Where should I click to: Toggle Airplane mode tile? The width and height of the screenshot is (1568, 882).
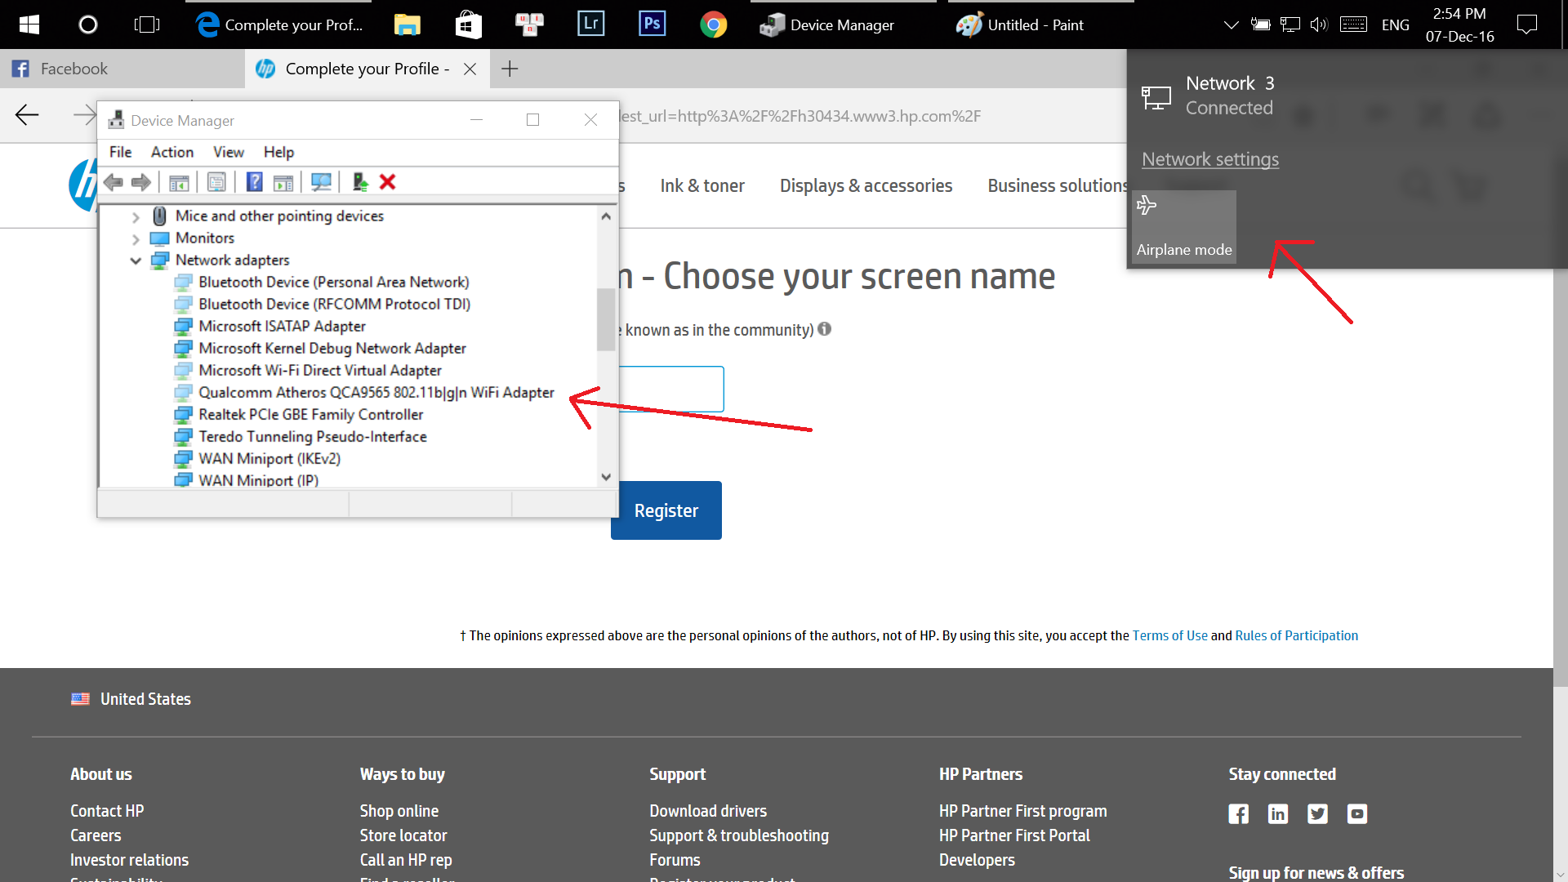[1184, 227]
